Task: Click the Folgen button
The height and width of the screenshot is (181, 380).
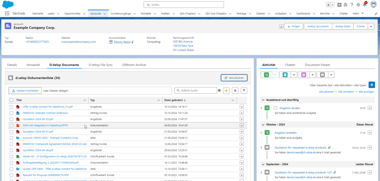Action: pos(294,26)
